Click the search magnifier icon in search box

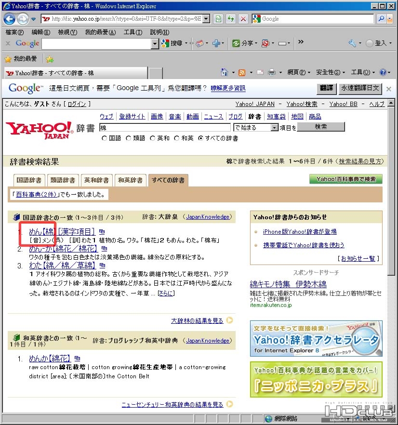(x=381, y=19)
